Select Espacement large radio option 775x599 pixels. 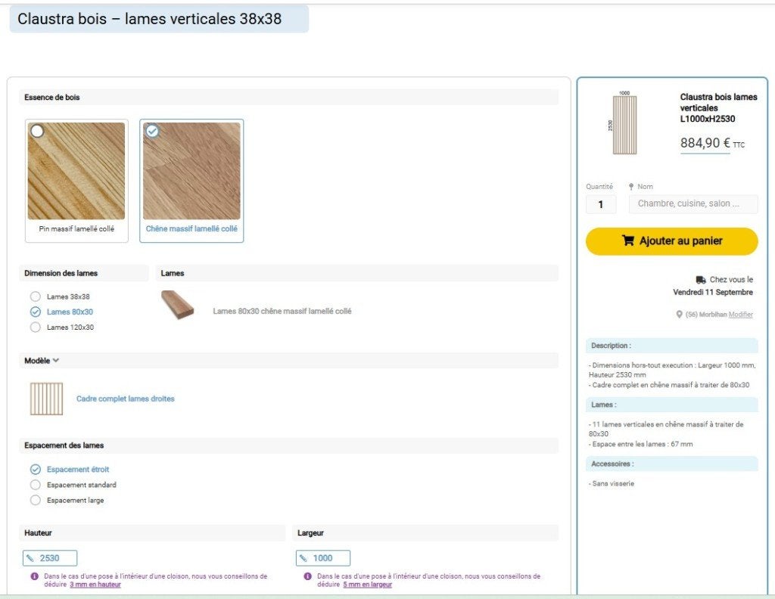point(35,500)
